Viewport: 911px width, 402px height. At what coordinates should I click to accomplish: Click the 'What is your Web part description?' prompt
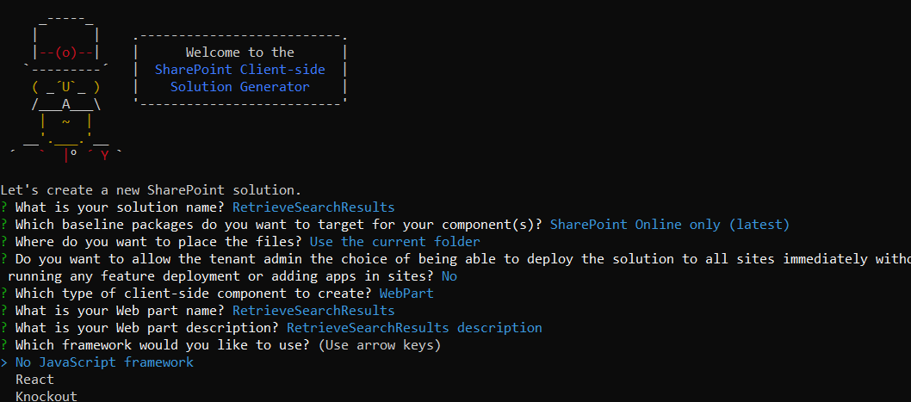[x=147, y=328]
